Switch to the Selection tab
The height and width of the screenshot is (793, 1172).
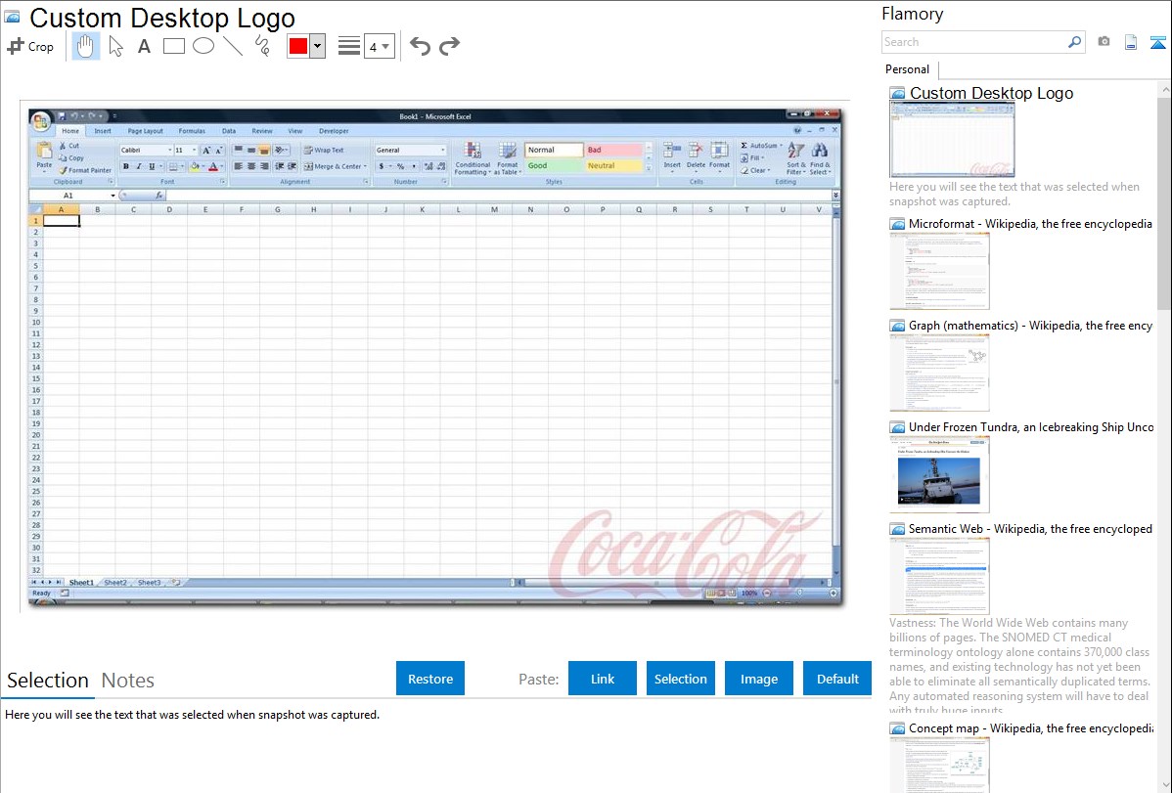48,681
